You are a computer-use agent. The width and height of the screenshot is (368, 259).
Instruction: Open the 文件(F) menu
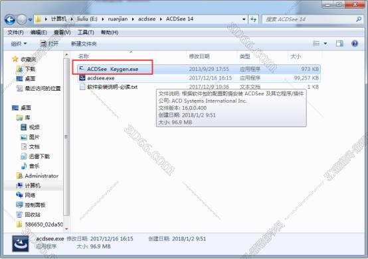[15, 32]
